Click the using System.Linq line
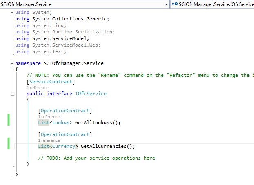 pos(41,26)
